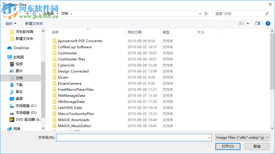Open view options dropdown arrow
This screenshot has width=275, height=154.
[248, 23]
